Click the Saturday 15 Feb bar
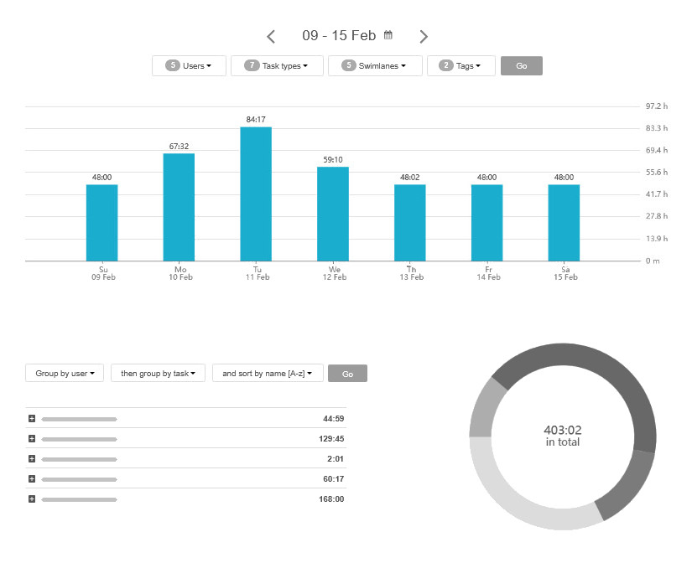Image resolution: width=692 pixels, height=563 pixels. click(x=564, y=223)
